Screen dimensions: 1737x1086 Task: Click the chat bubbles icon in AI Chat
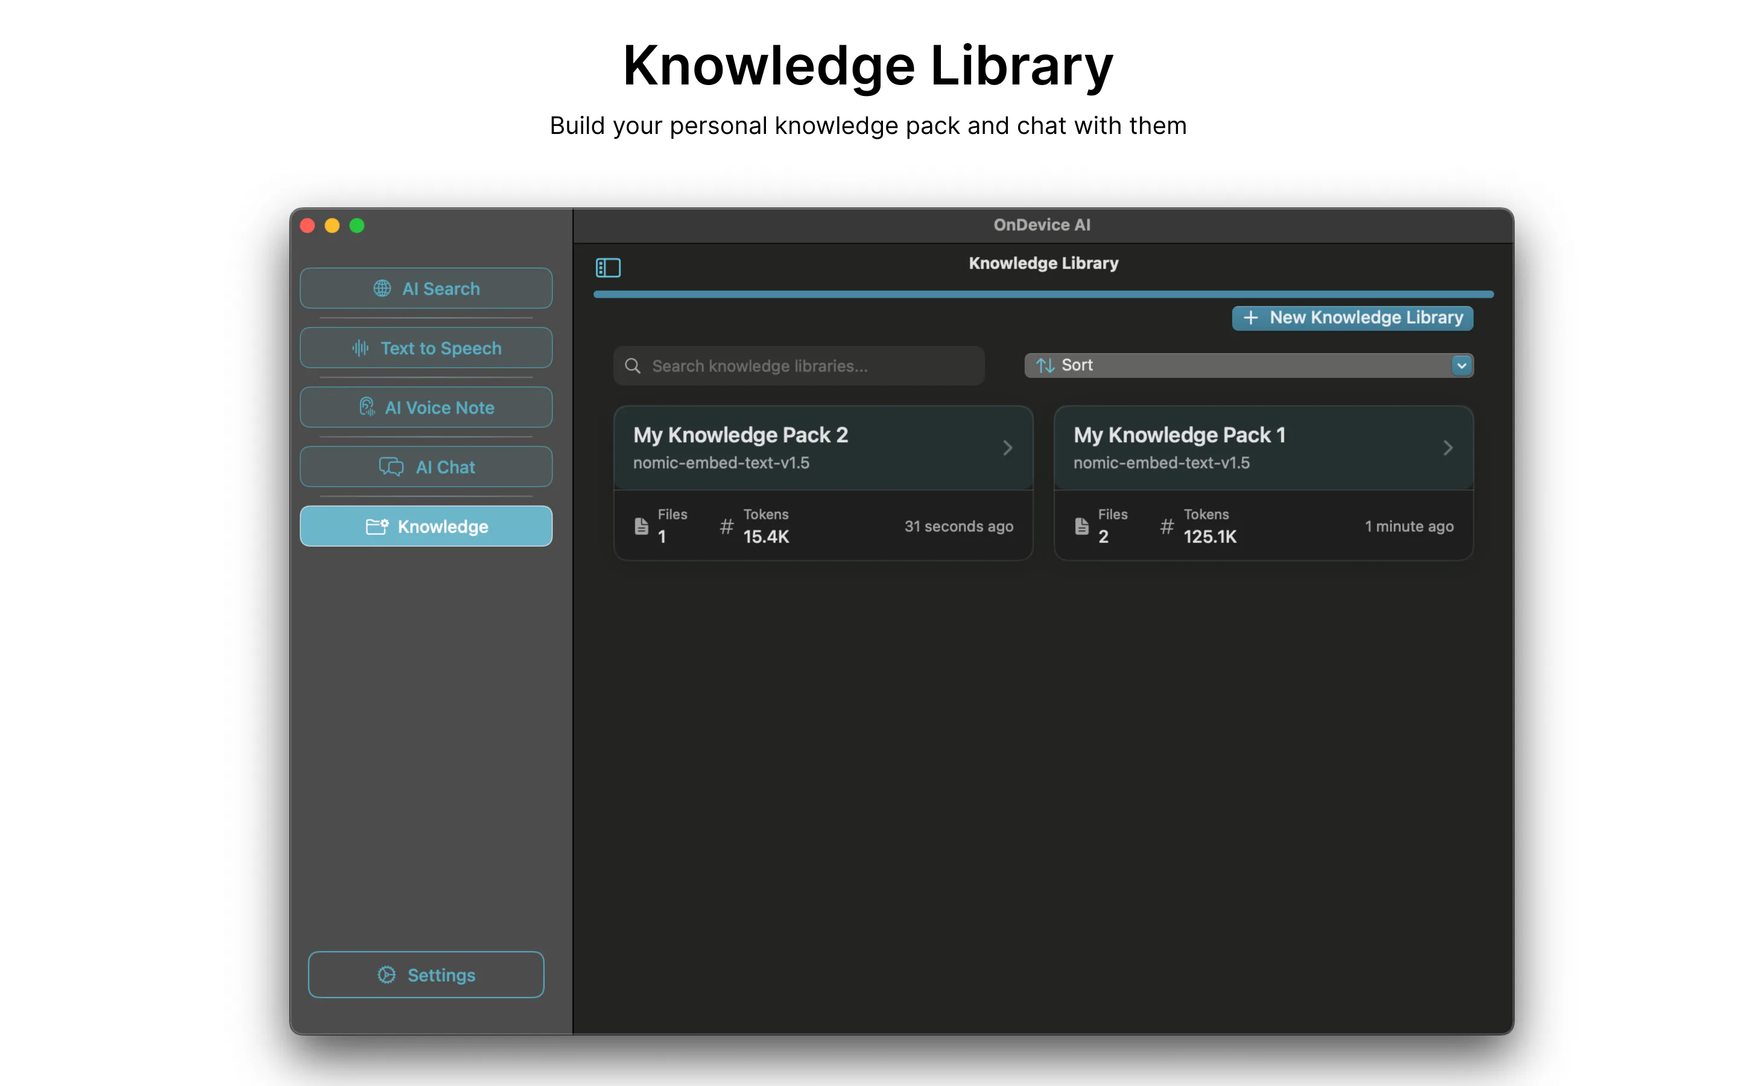[391, 467]
